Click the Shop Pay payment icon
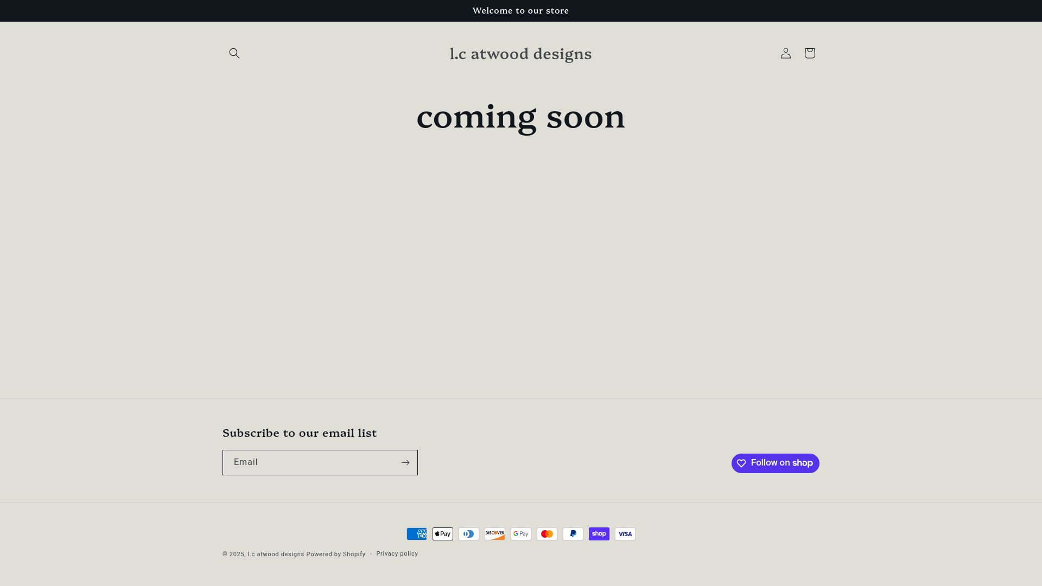Image resolution: width=1042 pixels, height=586 pixels. click(x=599, y=534)
